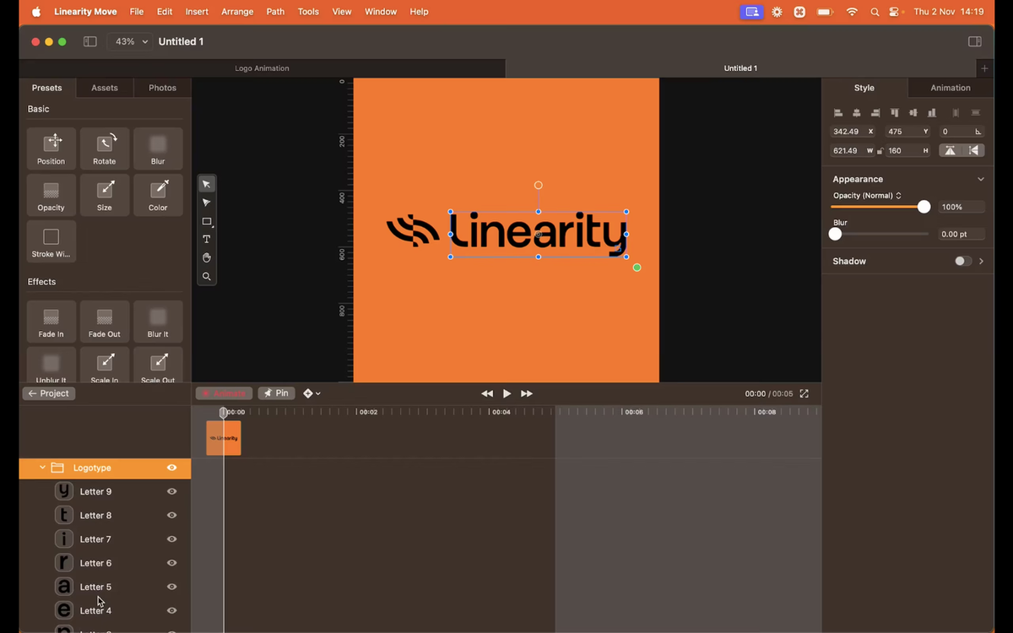Apply the Size preset
The width and height of the screenshot is (1013, 633).
(x=105, y=195)
